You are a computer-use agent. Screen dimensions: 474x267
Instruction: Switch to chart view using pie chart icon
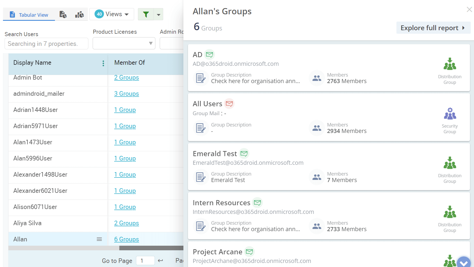79,14
